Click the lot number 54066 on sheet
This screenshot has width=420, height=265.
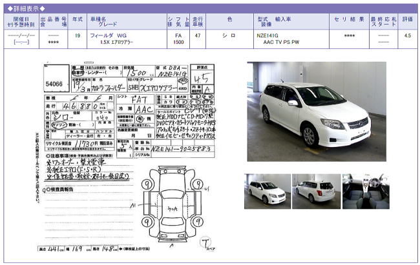[54, 84]
